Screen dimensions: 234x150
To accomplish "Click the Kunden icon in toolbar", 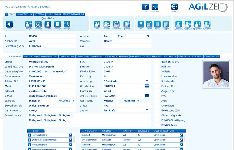I will point(97,24).
